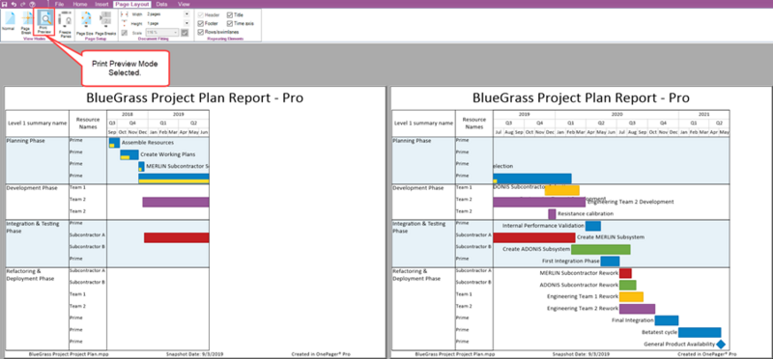Open the File tab

point(59,4)
